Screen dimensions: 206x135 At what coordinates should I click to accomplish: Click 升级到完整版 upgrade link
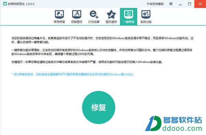point(155,4)
